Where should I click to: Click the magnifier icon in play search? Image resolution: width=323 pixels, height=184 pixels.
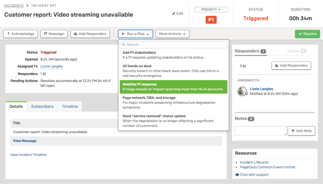click(123, 44)
